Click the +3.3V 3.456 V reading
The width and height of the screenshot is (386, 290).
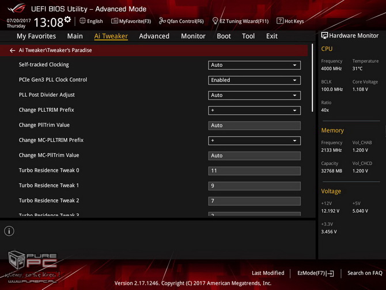(329, 232)
